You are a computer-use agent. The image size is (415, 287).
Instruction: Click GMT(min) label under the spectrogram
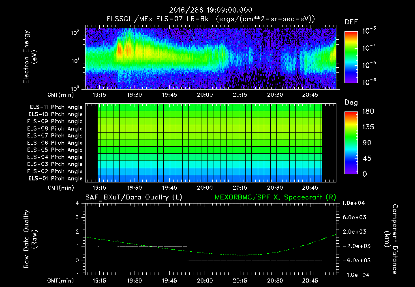[x=61, y=95]
